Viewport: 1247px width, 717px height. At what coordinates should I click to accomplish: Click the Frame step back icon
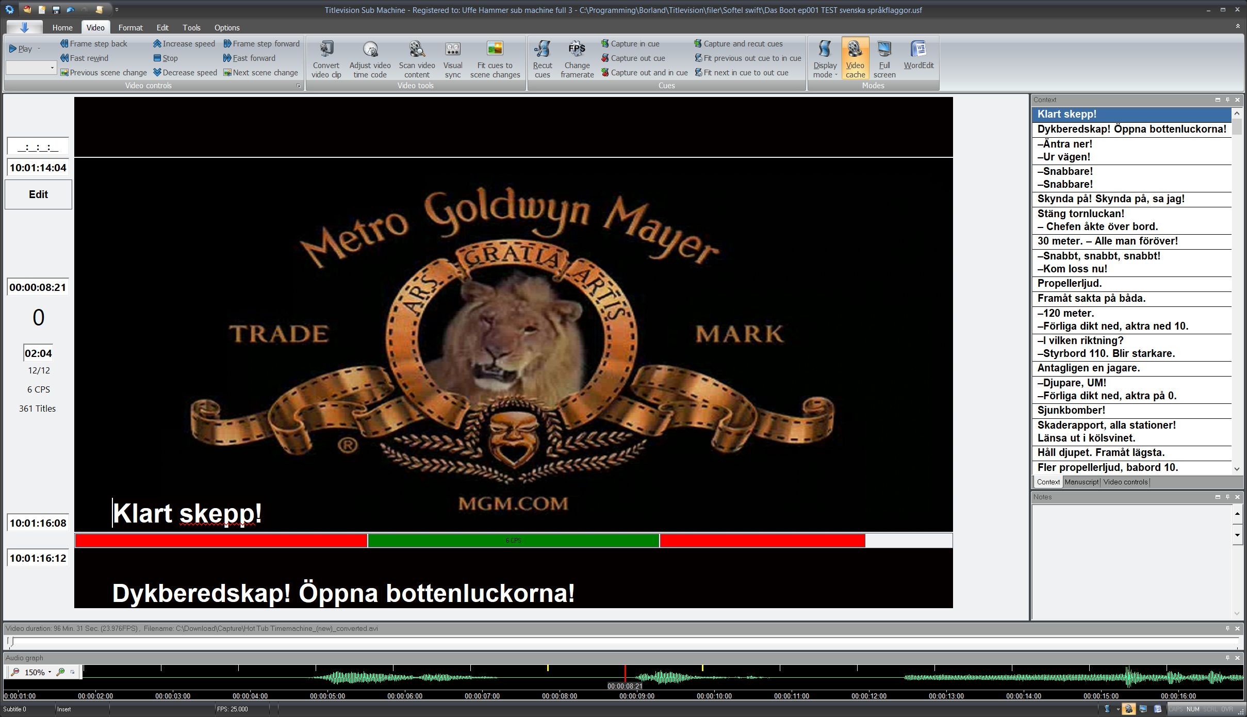pyautogui.click(x=64, y=43)
